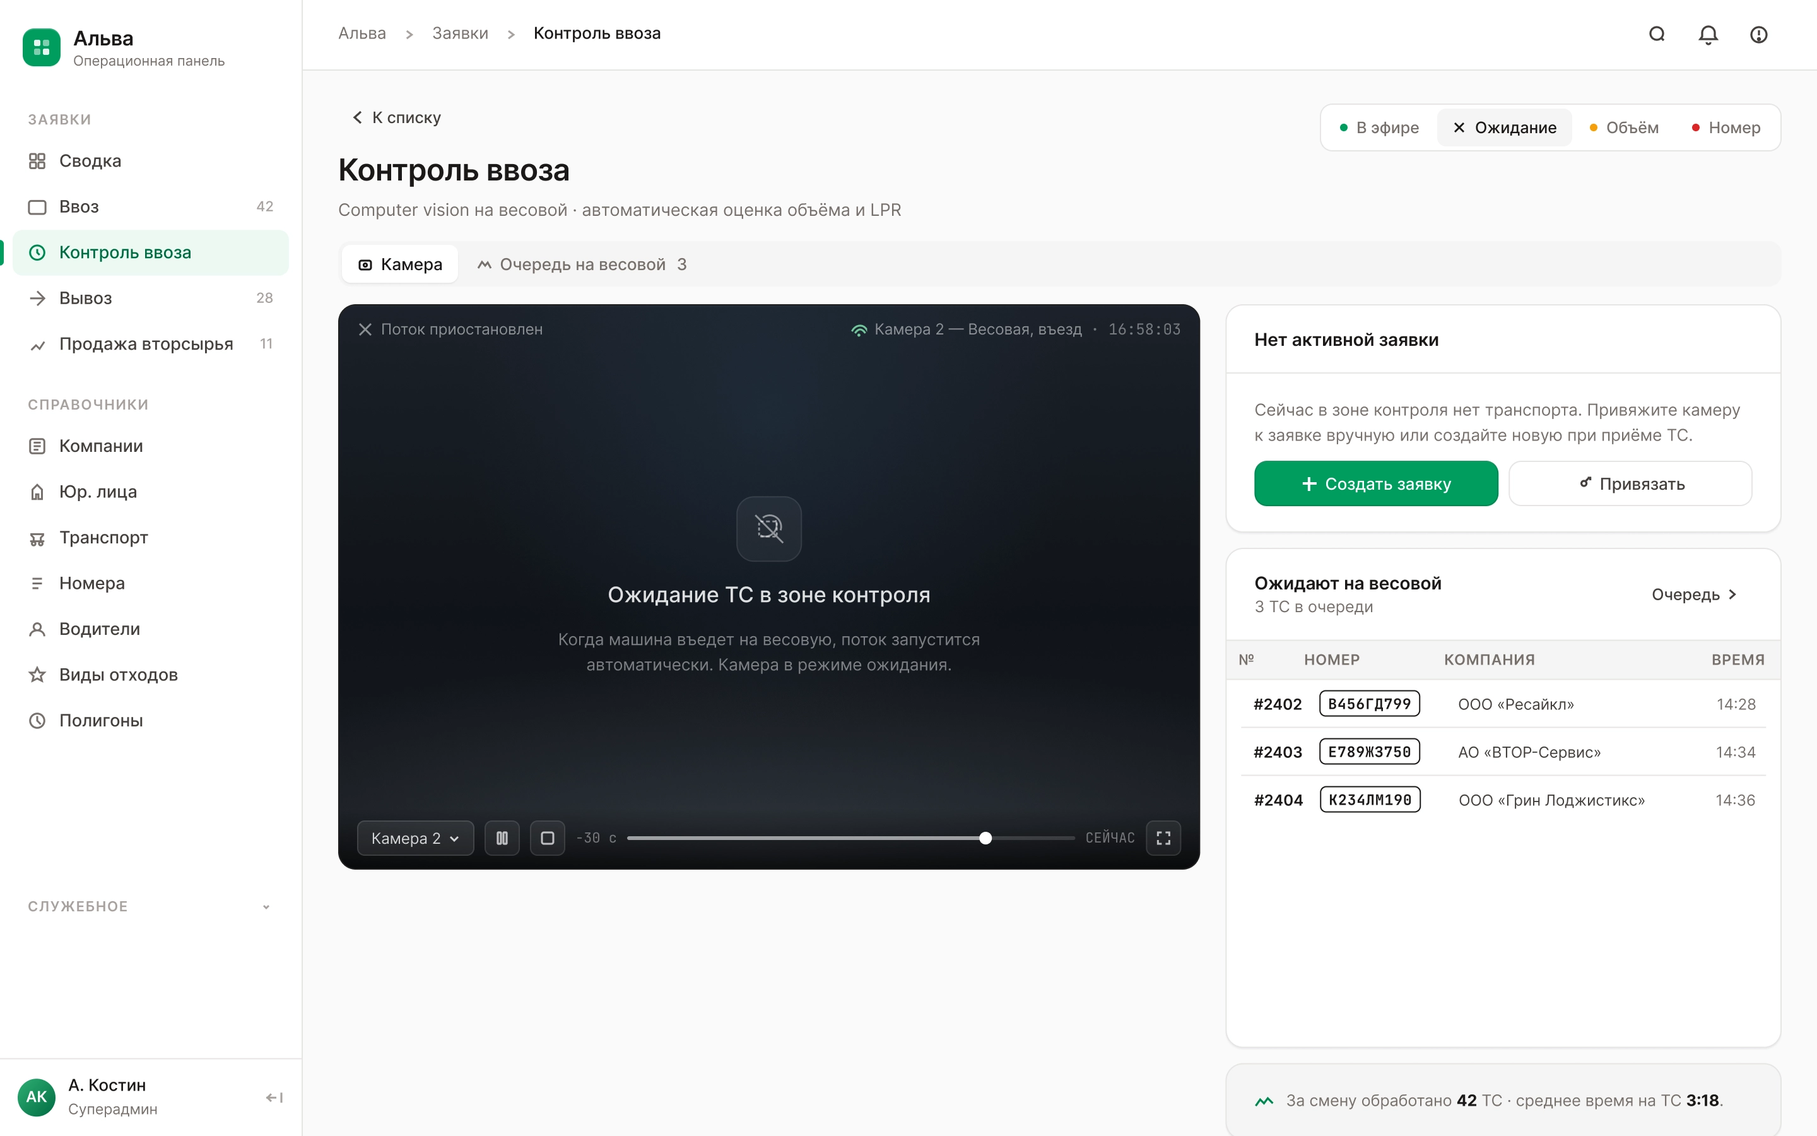Click the ВРЕМЯ column header
Image resolution: width=1817 pixels, height=1136 pixels.
(1738, 660)
